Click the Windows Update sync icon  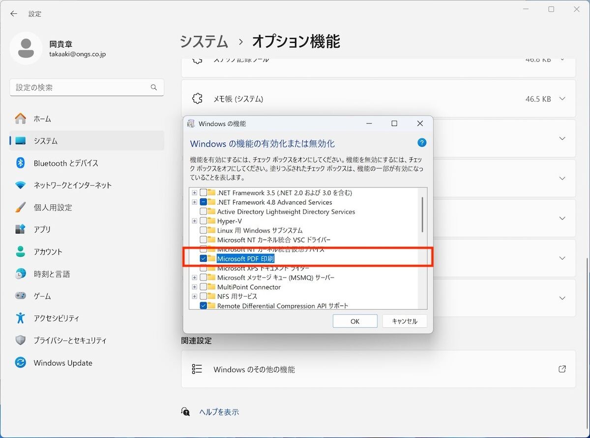(x=20, y=363)
